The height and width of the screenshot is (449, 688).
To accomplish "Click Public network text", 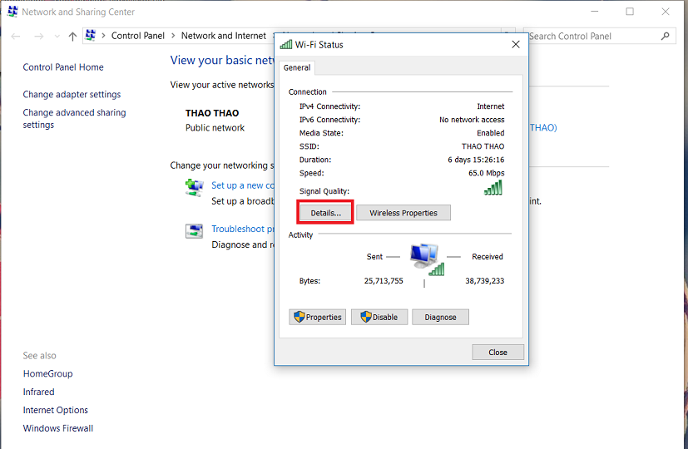I will tap(215, 127).
